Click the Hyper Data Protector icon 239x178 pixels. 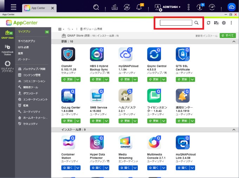click(x=97, y=142)
